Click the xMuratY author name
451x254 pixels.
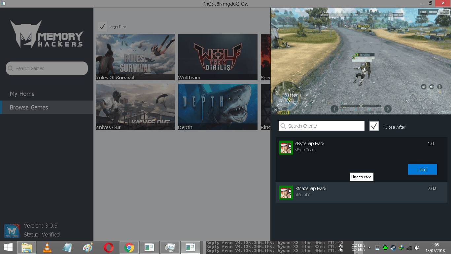tap(302, 195)
